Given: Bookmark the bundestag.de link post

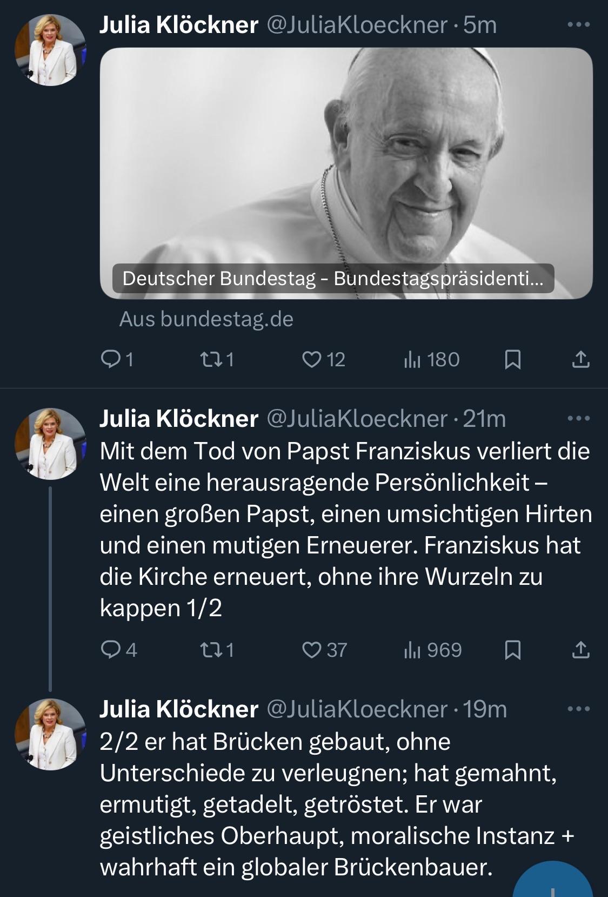Looking at the screenshot, I should [512, 360].
